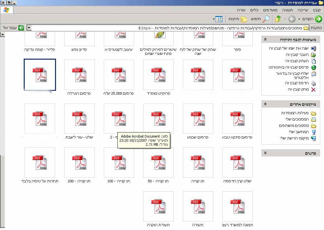Click the Windows flag logo in menu bar
The image size is (324, 230).
pyautogui.click(x=7, y=10)
